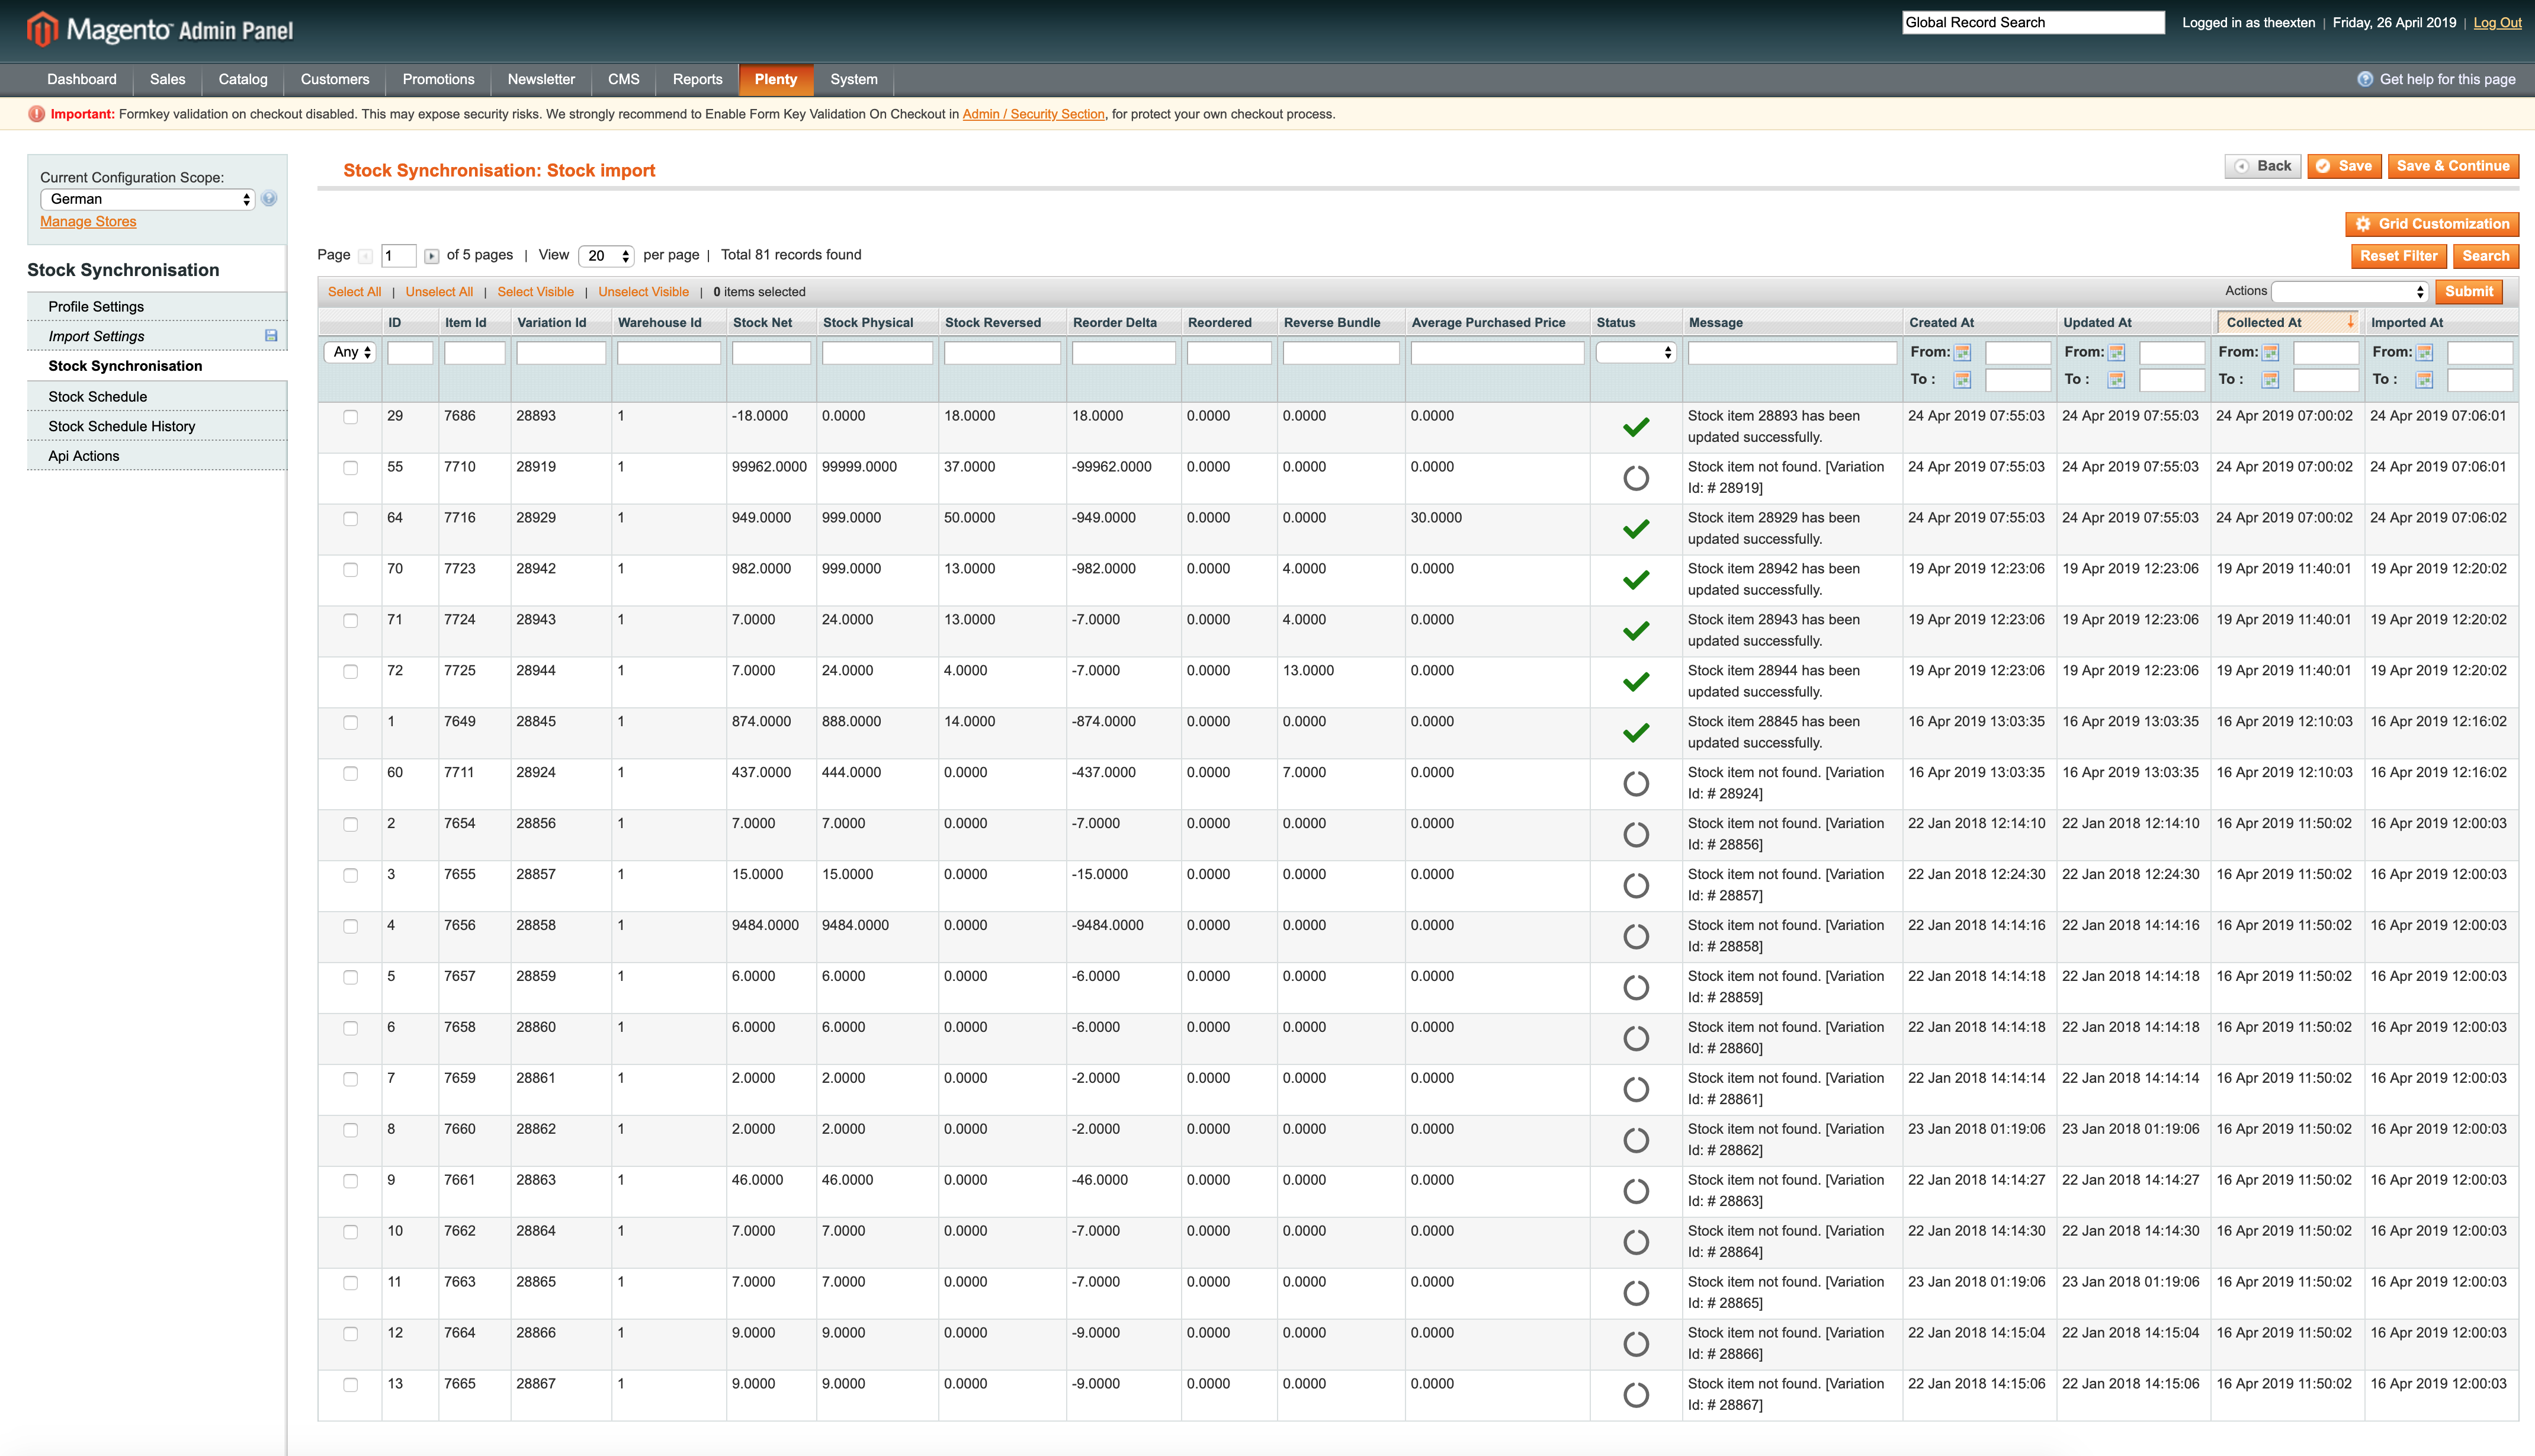Tick the checkbox for item 7649

coord(350,723)
